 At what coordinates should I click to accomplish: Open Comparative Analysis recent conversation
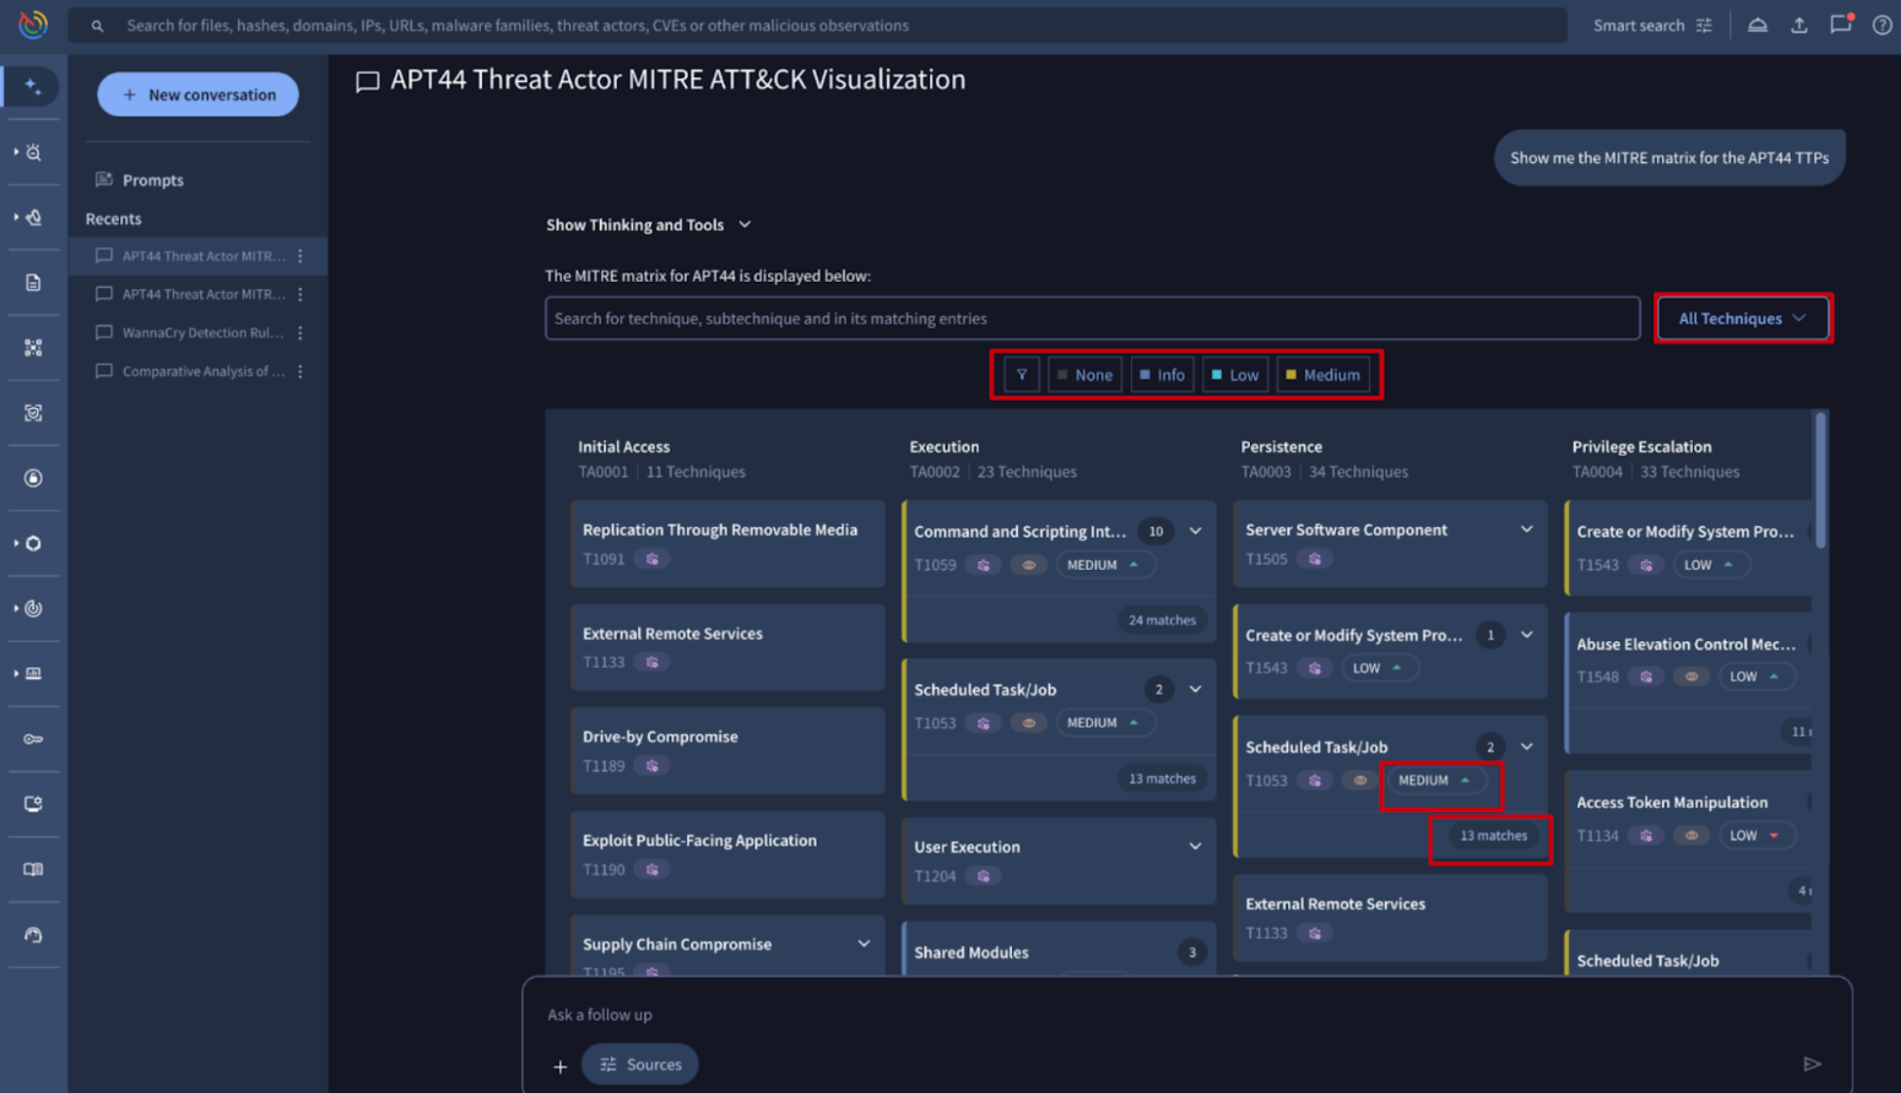(203, 371)
